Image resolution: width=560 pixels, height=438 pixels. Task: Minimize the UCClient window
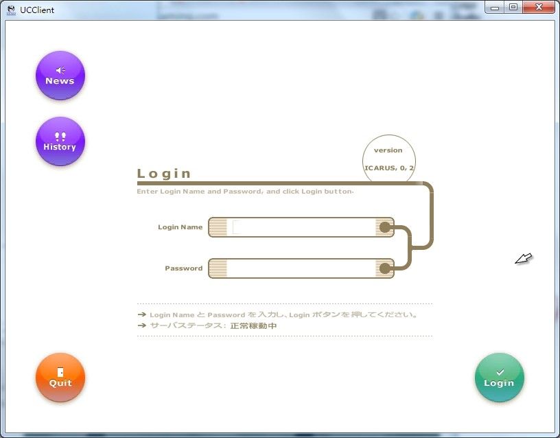(498, 7)
